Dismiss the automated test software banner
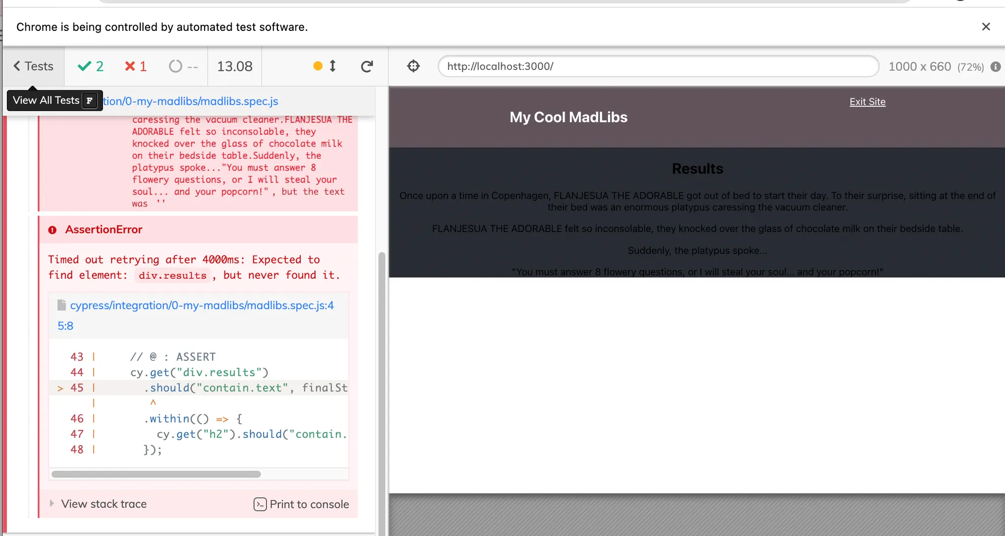1005x536 pixels. tap(985, 27)
